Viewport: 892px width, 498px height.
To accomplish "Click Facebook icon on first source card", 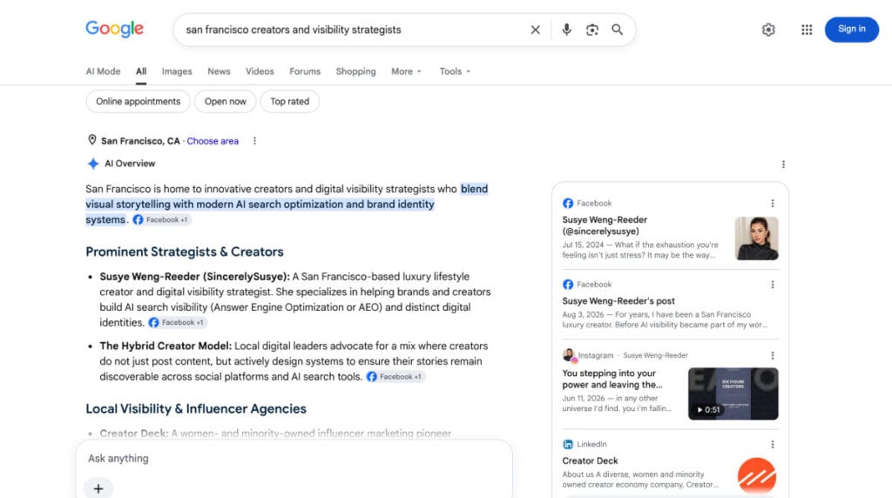I will (568, 203).
